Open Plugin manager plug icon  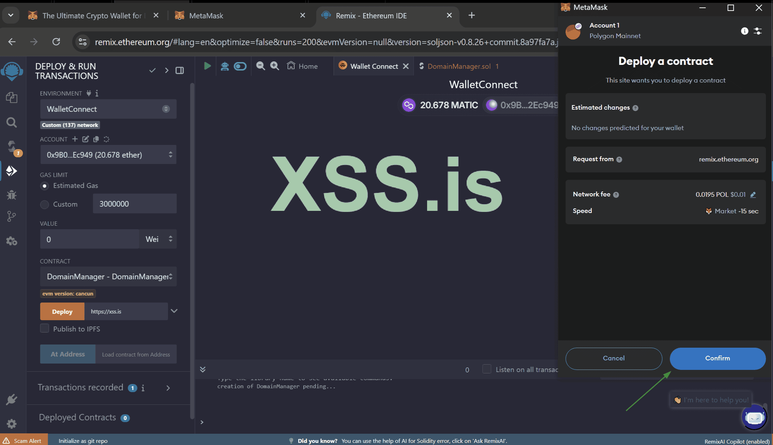12,399
